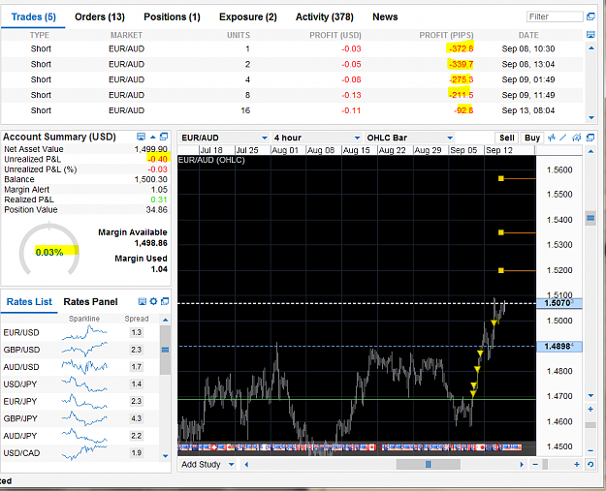
Task: Select the 16-unit Short EUR/AUD trade
Action: pos(292,110)
